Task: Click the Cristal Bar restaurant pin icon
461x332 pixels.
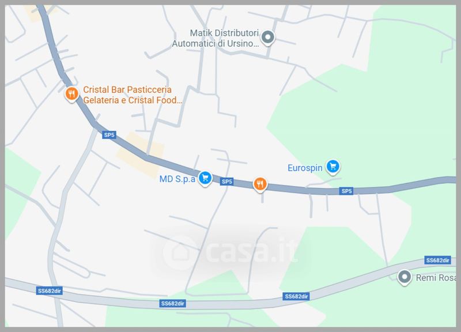Action: (71, 94)
